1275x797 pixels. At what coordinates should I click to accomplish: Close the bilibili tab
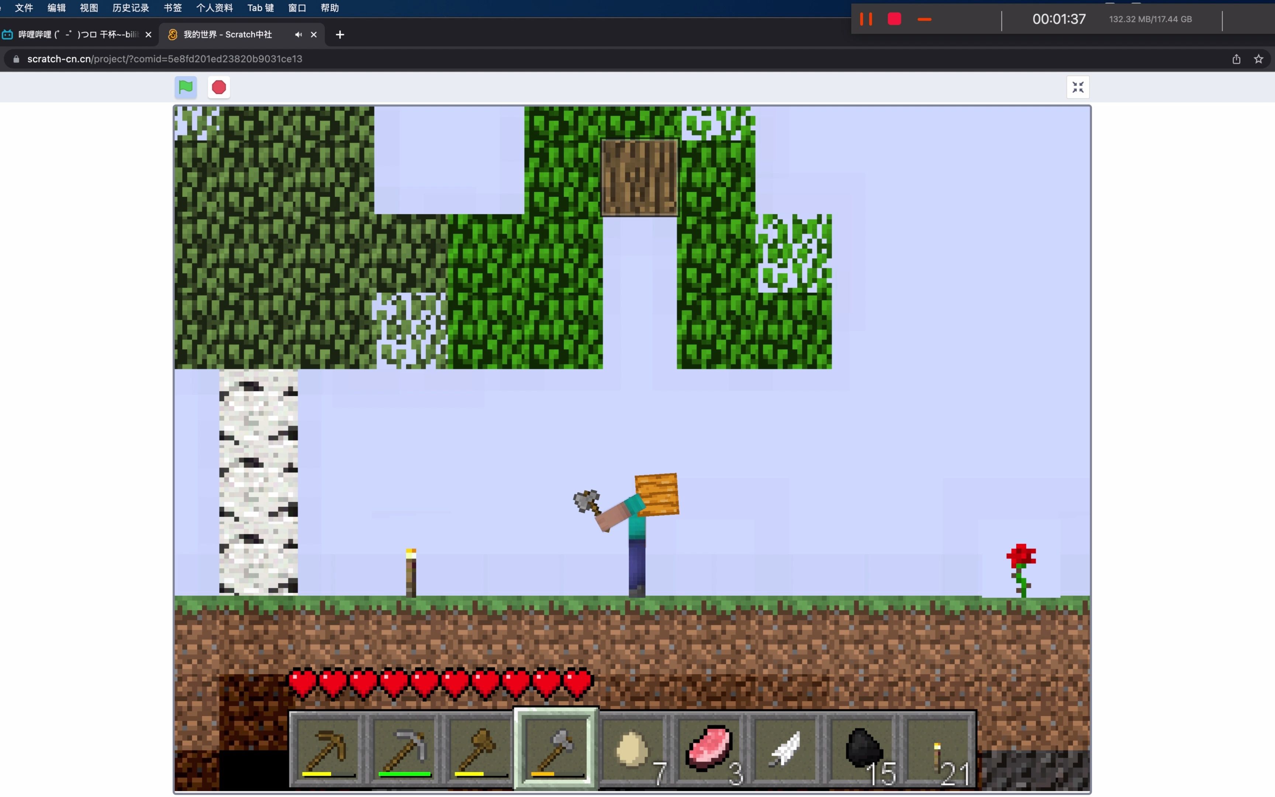tap(149, 34)
